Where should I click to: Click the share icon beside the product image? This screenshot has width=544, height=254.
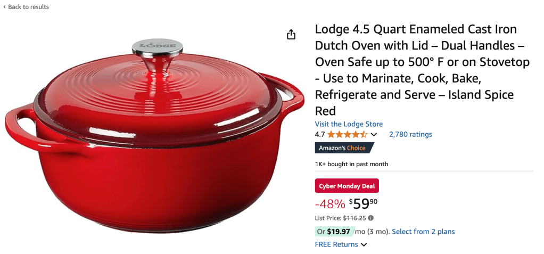pyautogui.click(x=291, y=35)
